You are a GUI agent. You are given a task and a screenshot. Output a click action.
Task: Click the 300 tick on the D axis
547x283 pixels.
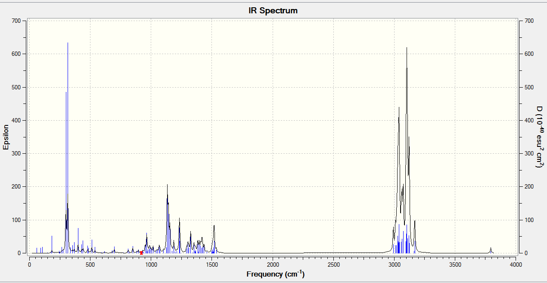pyautogui.click(x=529, y=153)
